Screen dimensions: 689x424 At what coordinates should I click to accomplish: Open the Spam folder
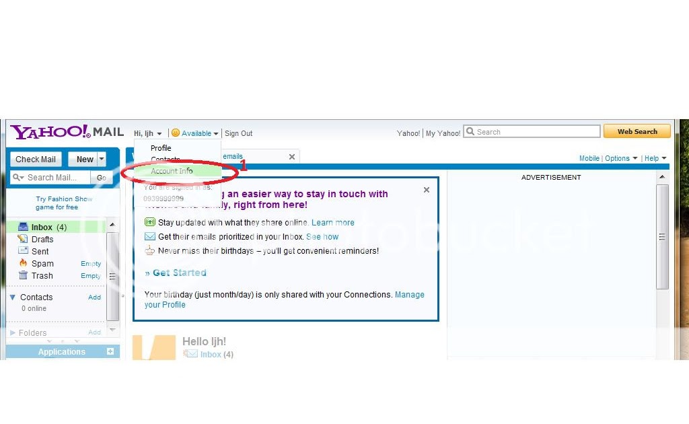tap(42, 264)
